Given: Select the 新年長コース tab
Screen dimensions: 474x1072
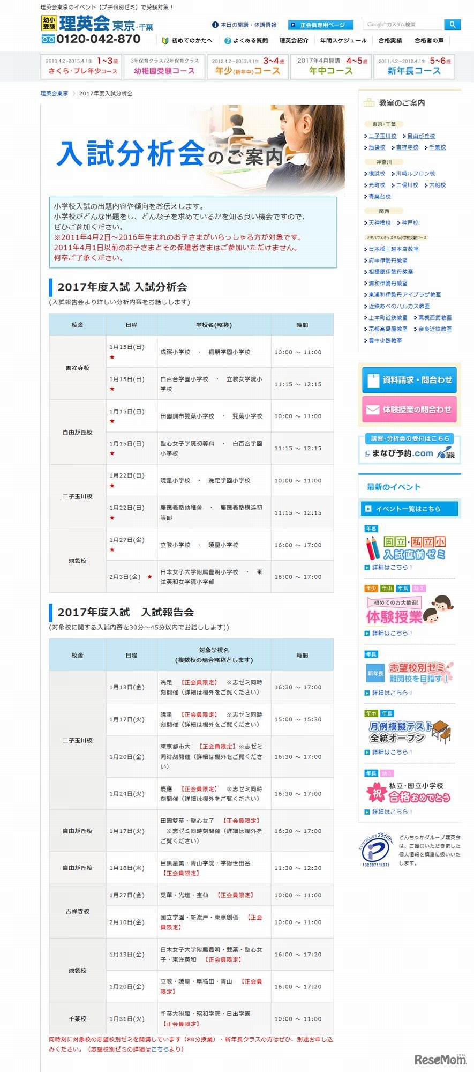Looking at the screenshot, I should click(413, 66).
